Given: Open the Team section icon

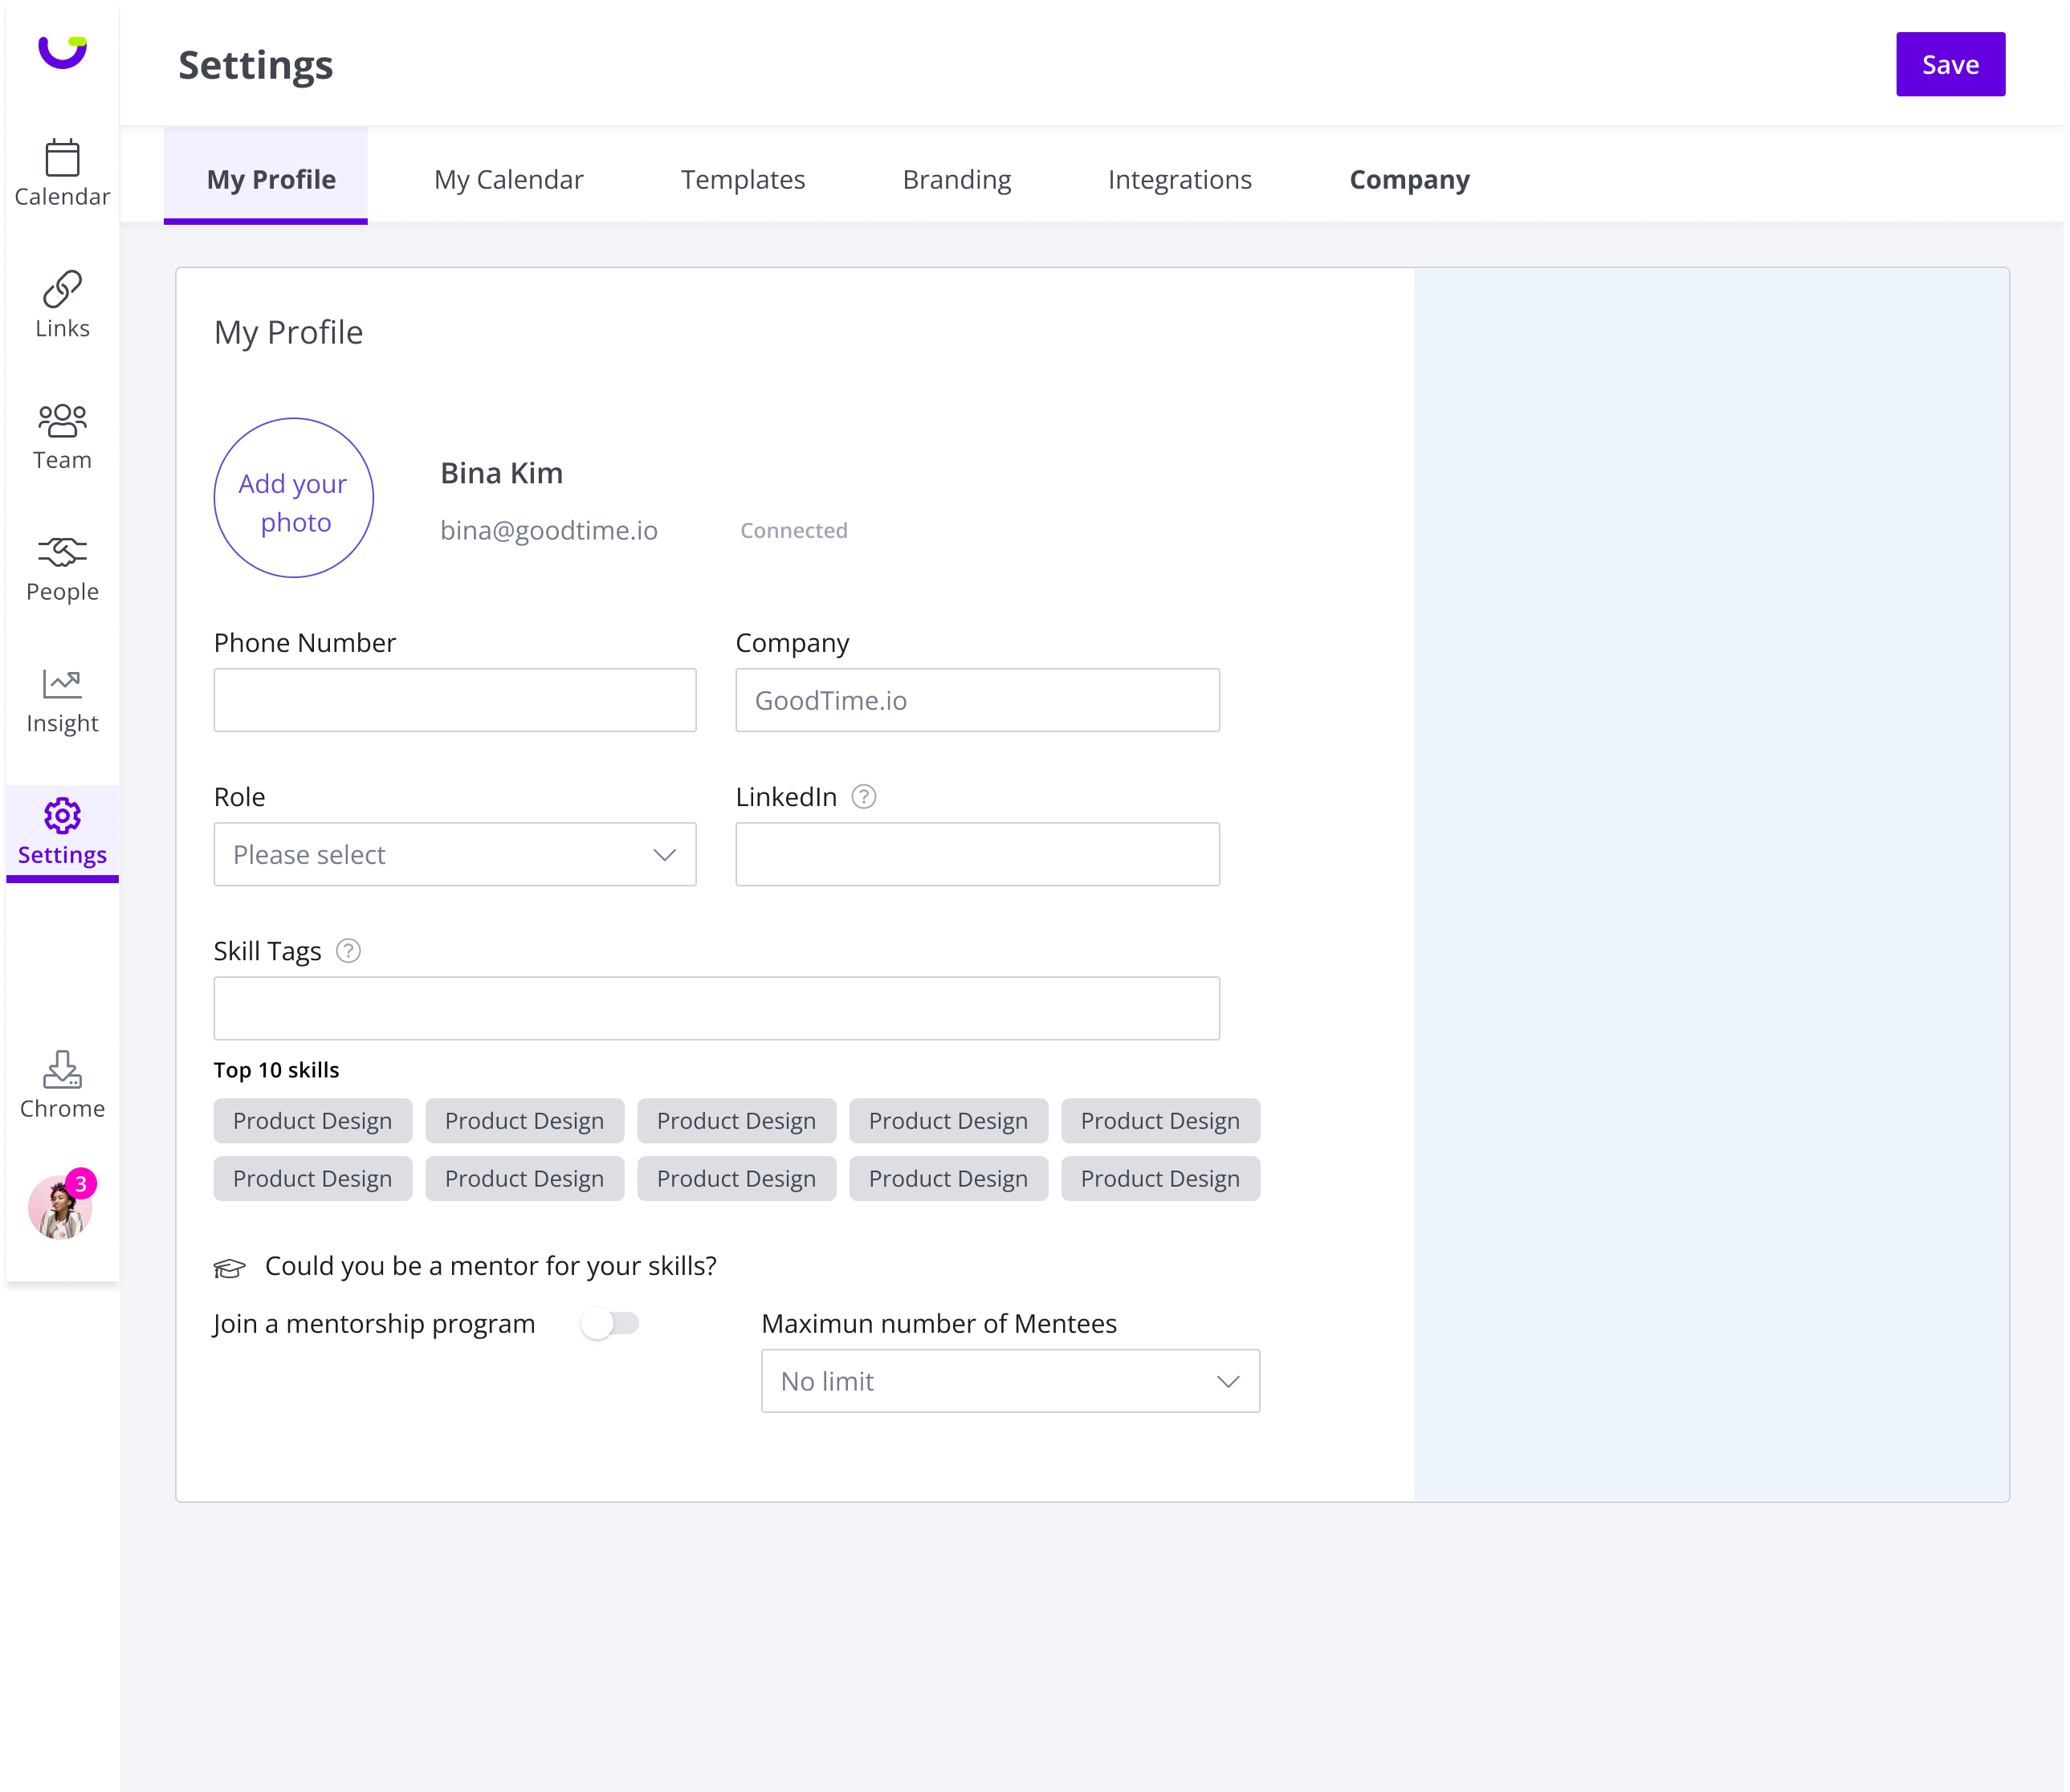Looking at the screenshot, I should point(62,421).
